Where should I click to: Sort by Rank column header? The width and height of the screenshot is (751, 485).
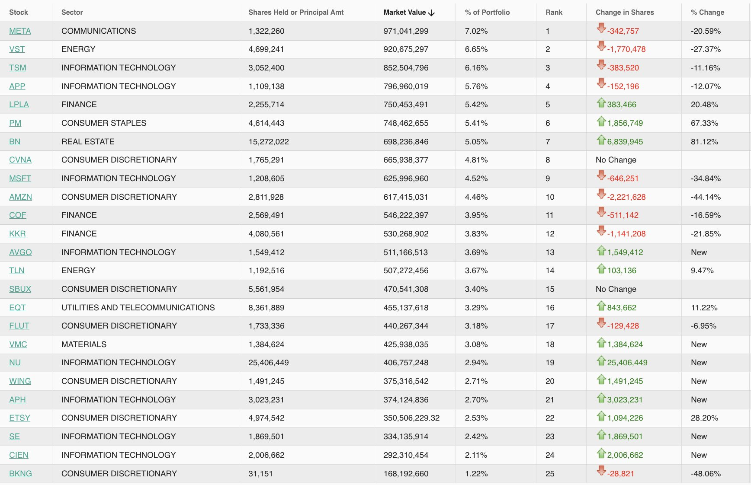point(554,13)
